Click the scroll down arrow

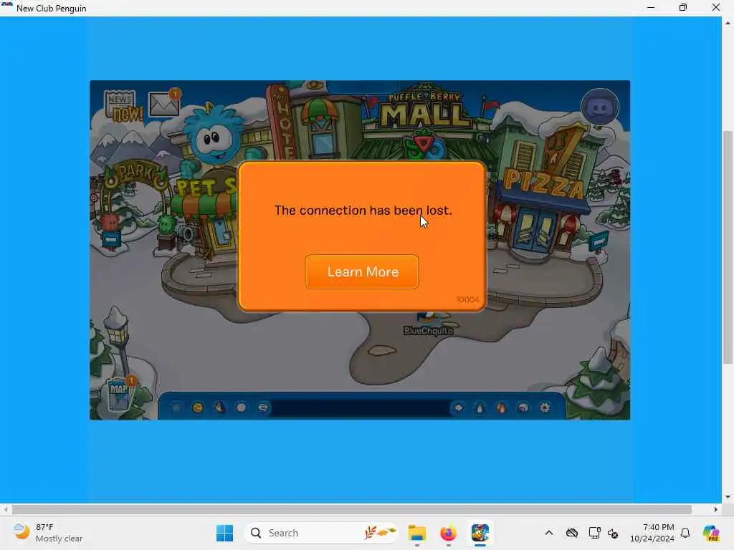point(728,497)
